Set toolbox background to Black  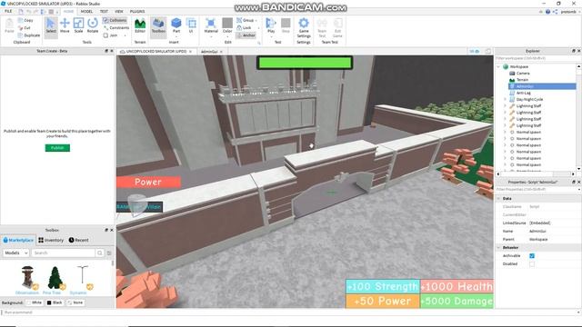pos(55,302)
